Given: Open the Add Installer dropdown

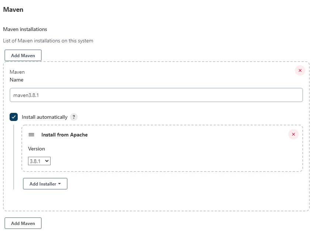Looking at the screenshot, I should coord(45,184).
